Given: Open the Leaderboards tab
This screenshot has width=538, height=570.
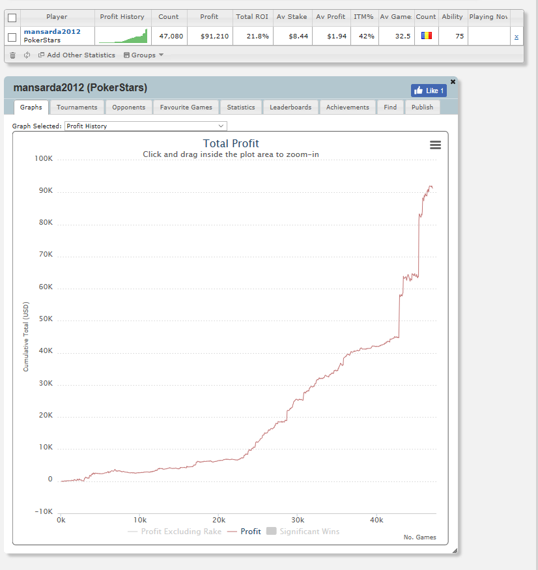Looking at the screenshot, I should [290, 107].
